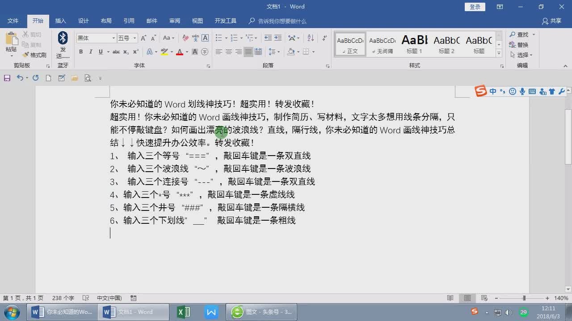The height and width of the screenshot is (321, 572).
Task: Open the phonetic guide (wén) tool
Action: pyautogui.click(x=195, y=38)
